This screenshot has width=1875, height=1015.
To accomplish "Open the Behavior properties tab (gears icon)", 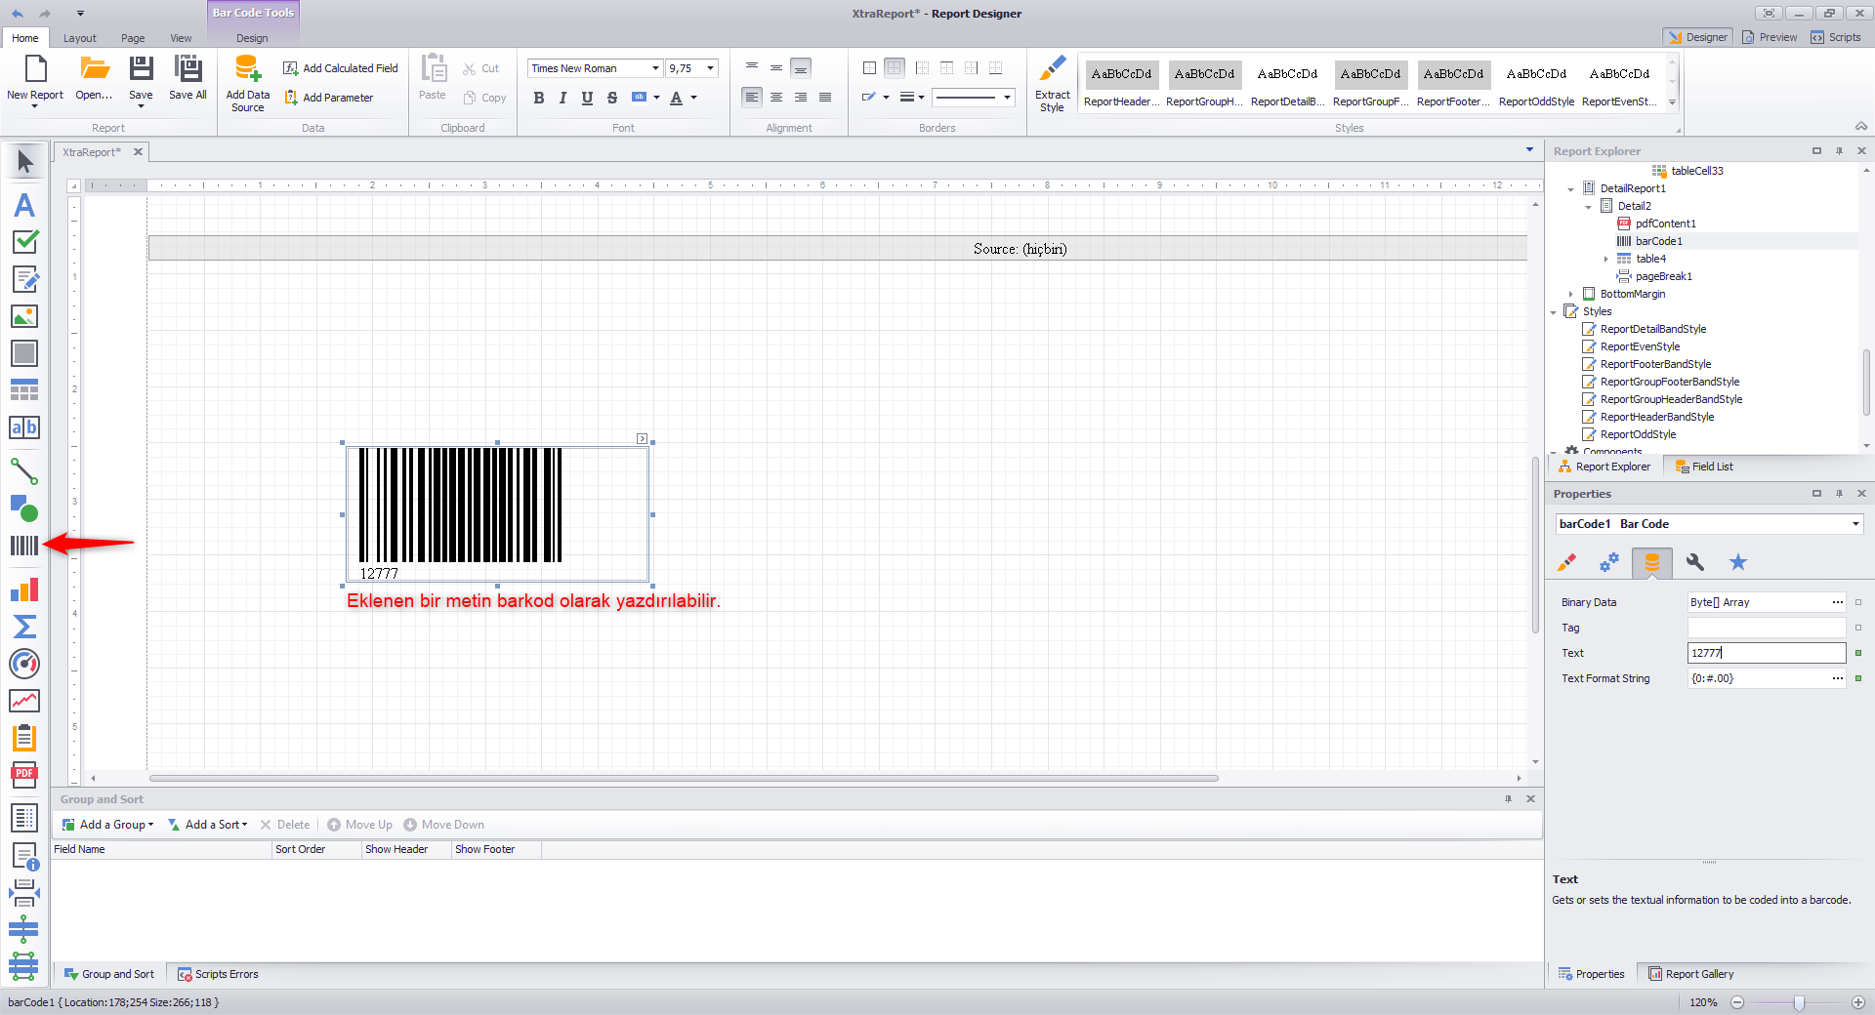I will (1608, 562).
